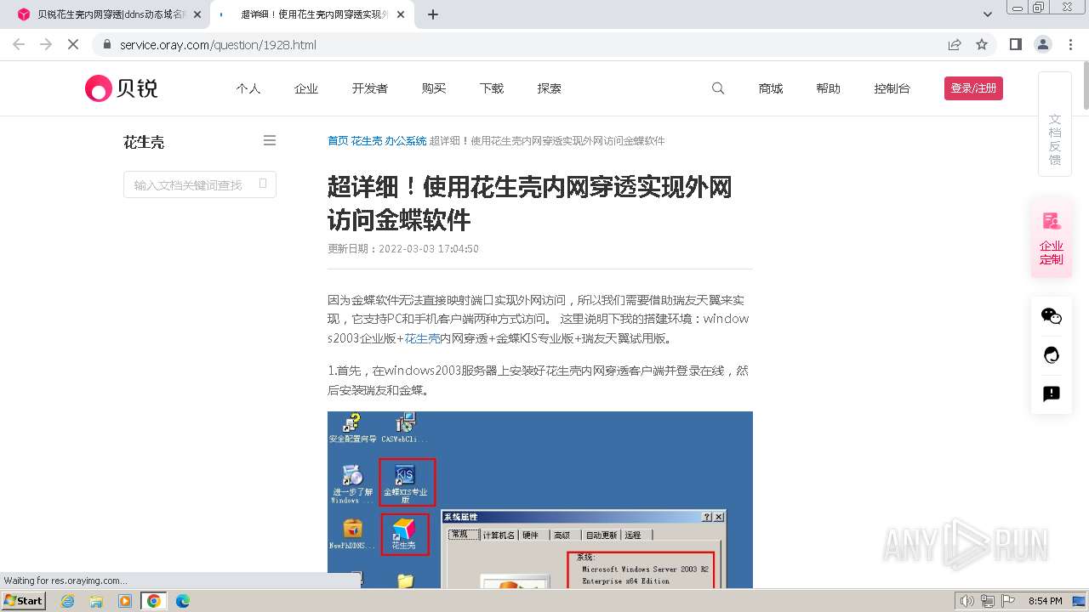Image resolution: width=1089 pixels, height=612 pixels.
Task: Open the 个人 navigation menu
Action: point(248,88)
